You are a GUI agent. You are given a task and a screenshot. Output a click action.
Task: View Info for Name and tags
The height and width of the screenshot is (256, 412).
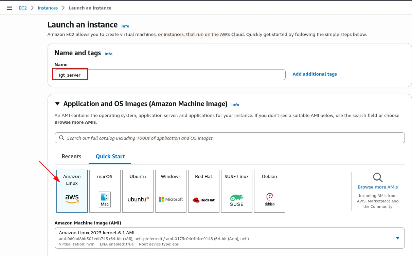point(108,54)
